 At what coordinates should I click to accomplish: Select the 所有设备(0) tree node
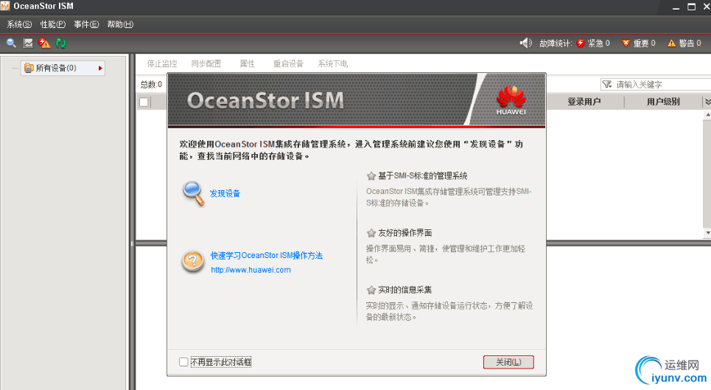coord(63,68)
